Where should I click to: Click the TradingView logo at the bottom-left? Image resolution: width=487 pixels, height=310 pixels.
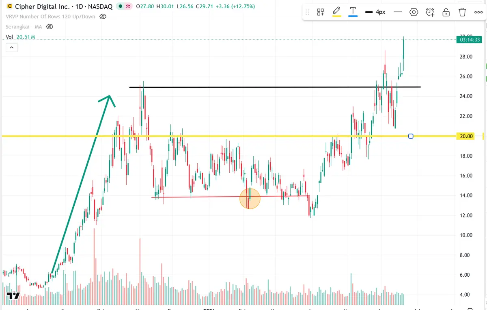click(14, 296)
